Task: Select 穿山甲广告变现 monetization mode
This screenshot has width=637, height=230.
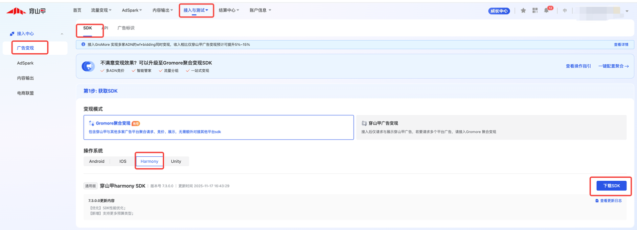Action: click(491, 127)
